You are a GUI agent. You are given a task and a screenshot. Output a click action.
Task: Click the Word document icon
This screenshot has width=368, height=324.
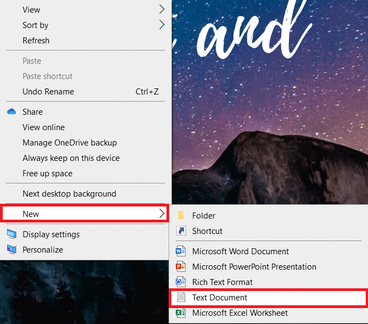click(180, 252)
